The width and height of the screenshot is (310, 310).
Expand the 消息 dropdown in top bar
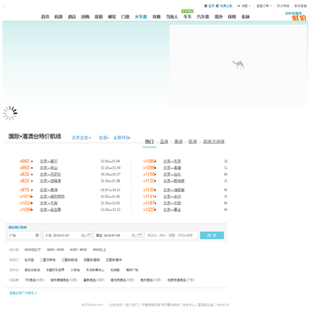245,6
